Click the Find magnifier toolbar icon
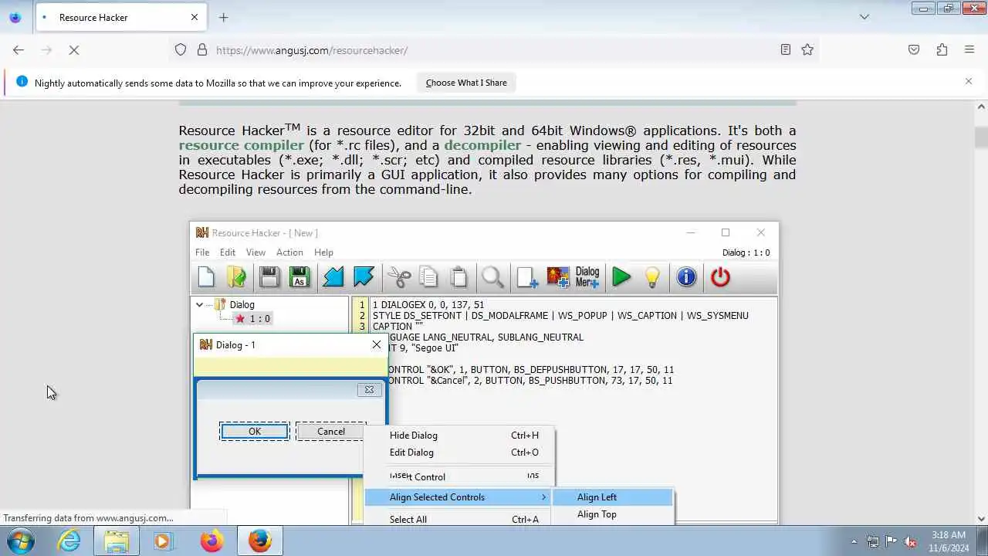The image size is (988, 556). point(492,277)
